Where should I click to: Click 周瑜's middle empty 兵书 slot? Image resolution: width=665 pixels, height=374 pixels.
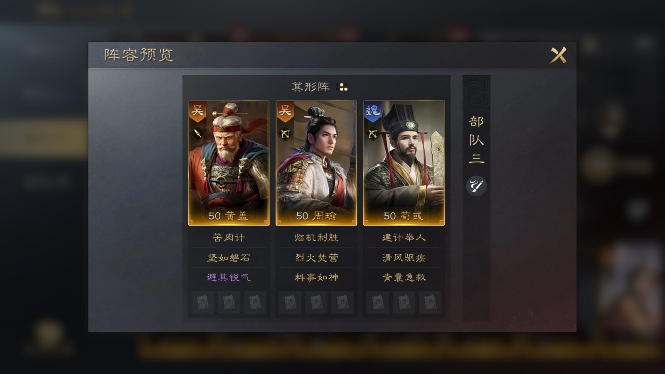click(x=316, y=303)
